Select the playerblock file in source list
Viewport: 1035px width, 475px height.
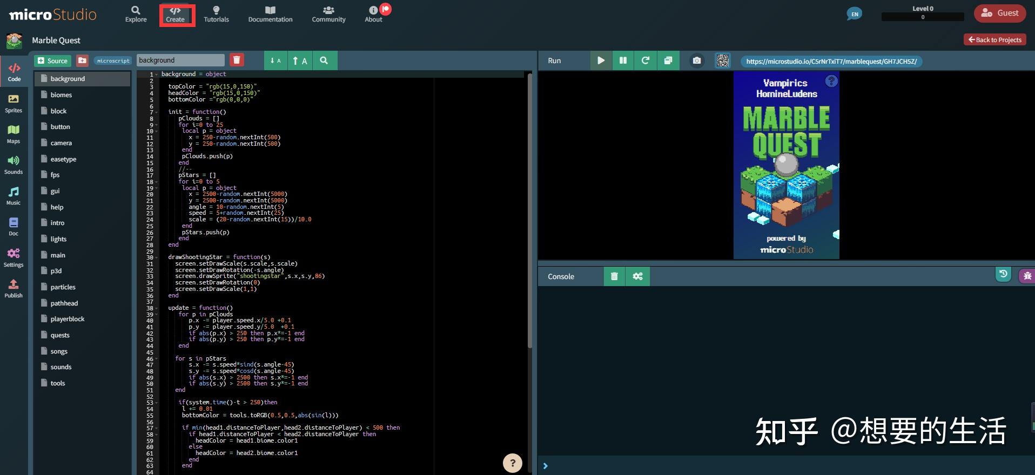point(68,319)
